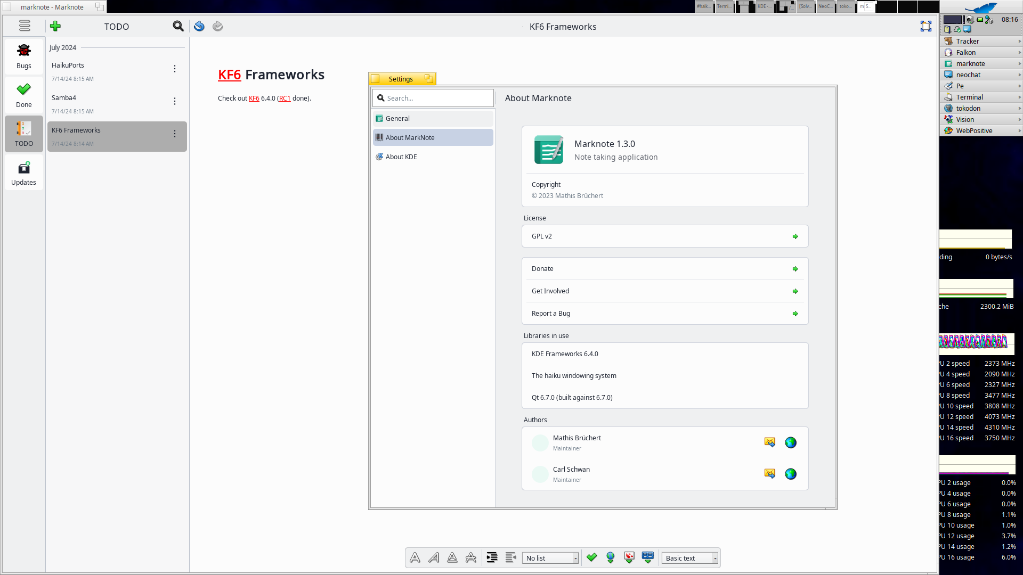
Task: Open the hamburger sidebar menu
Action: 25,26
